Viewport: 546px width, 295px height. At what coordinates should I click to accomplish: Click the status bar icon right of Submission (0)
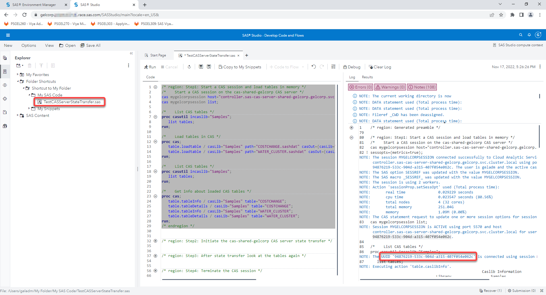542,290
